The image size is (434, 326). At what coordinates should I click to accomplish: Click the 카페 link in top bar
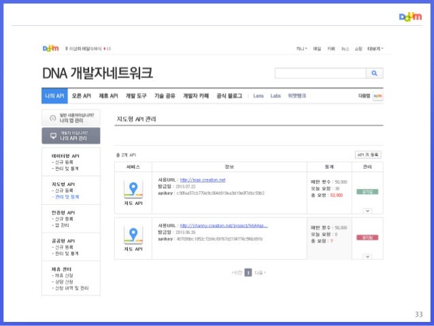pyautogui.click(x=331, y=49)
